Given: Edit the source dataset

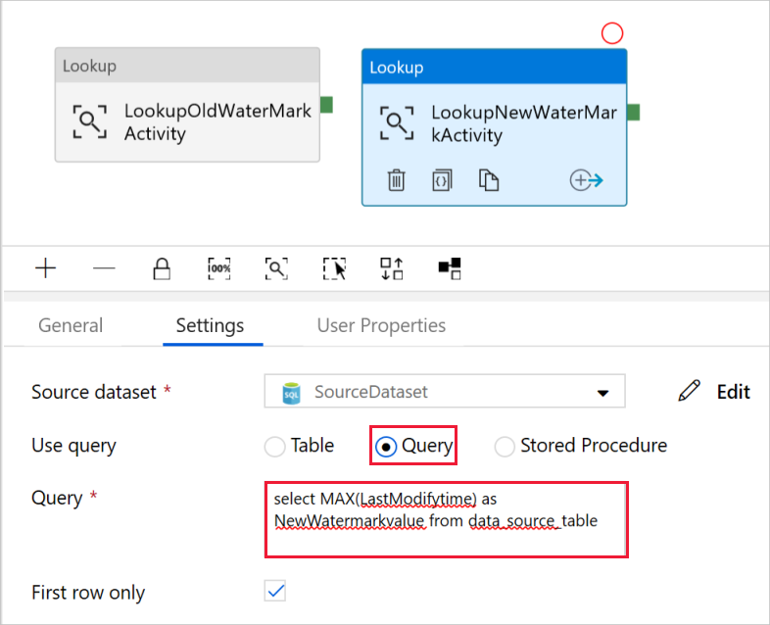Looking at the screenshot, I should pyautogui.click(x=714, y=391).
